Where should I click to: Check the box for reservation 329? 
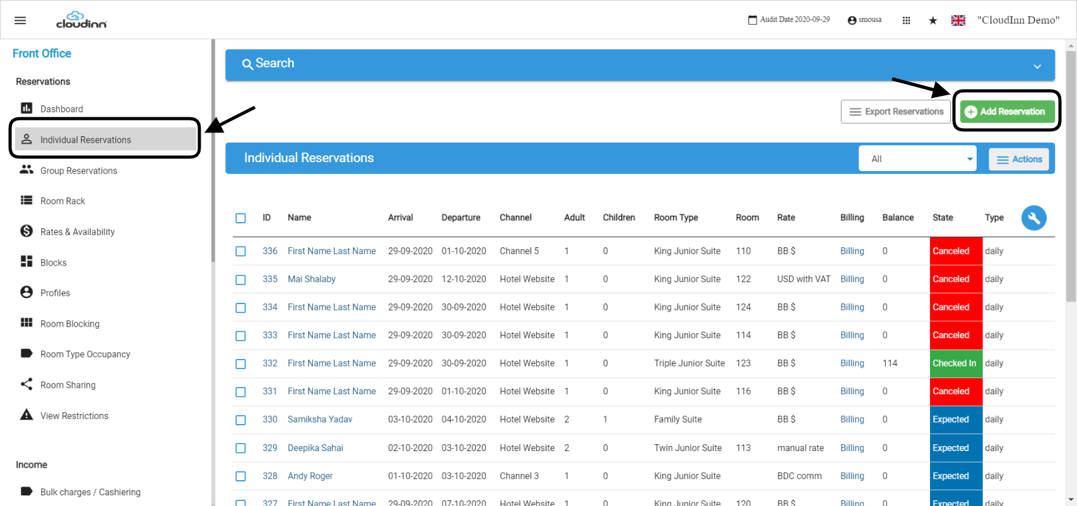[240, 448]
